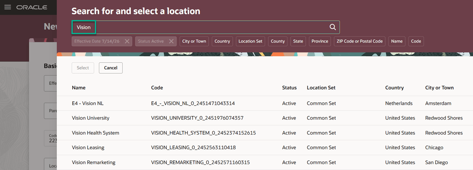Click the City or Town column header
The width and height of the screenshot is (473, 170).
[x=439, y=88]
